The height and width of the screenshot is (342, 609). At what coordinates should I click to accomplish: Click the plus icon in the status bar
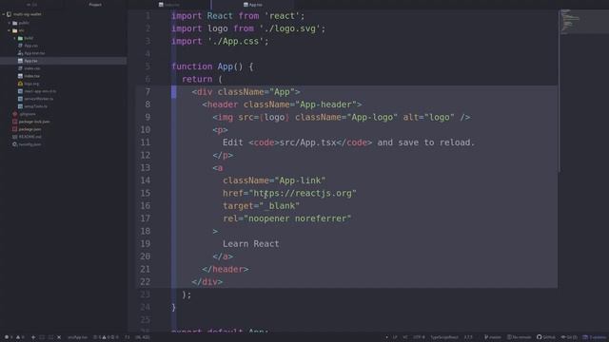33,337
